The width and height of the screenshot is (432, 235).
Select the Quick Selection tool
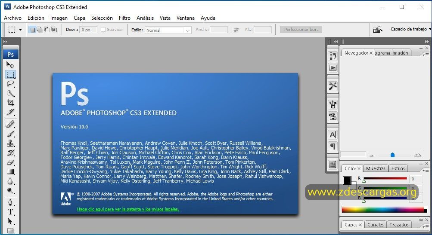[x=10, y=94]
